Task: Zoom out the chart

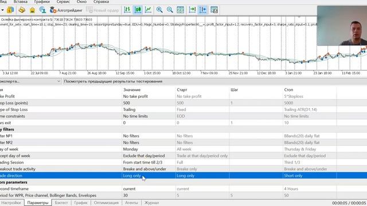Action: click(170, 10)
